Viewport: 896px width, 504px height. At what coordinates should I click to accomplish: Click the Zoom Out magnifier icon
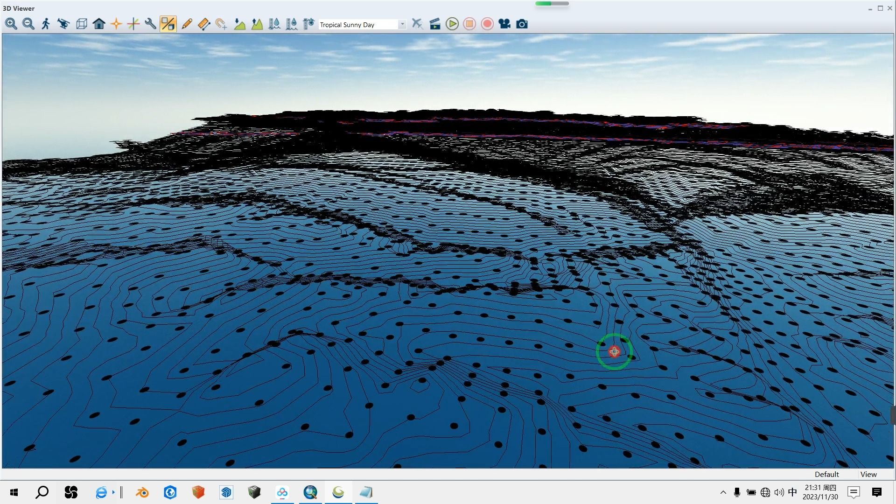(x=28, y=24)
